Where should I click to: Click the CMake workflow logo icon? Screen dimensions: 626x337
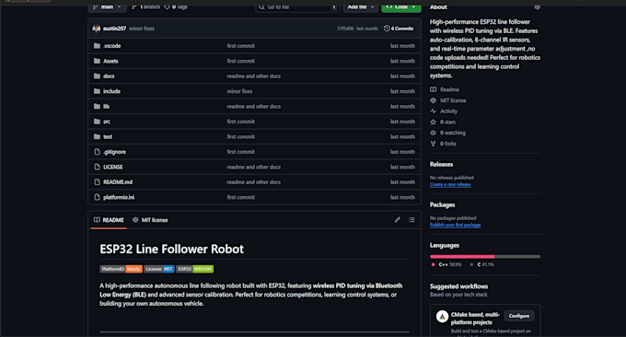tap(442, 317)
